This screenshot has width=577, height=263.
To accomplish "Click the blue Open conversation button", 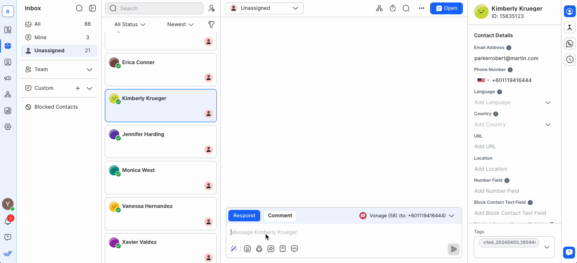I will click(x=446, y=8).
